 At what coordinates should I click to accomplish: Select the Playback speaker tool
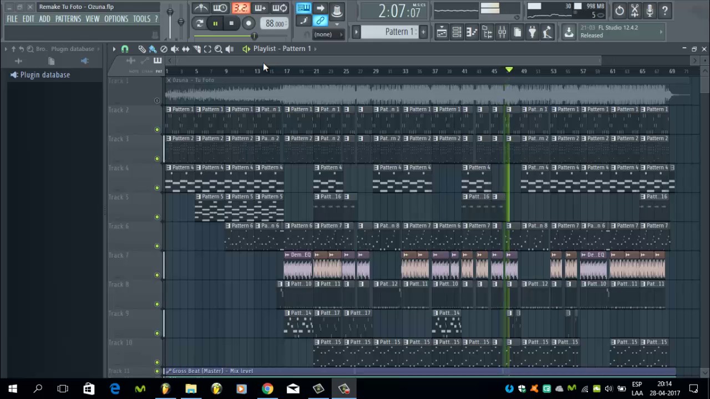click(230, 49)
